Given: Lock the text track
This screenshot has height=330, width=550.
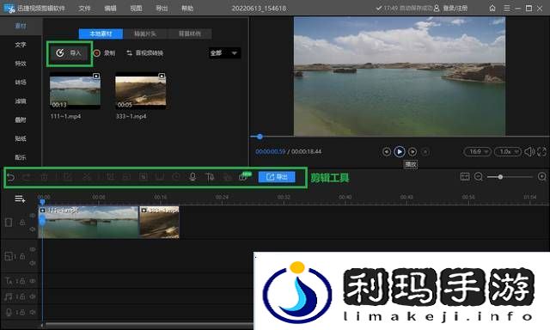Looking at the screenshot, I should click(21, 281).
